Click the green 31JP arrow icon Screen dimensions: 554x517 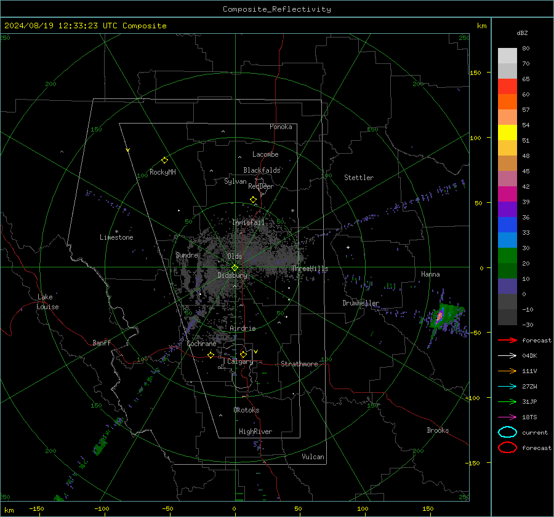[x=507, y=401]
